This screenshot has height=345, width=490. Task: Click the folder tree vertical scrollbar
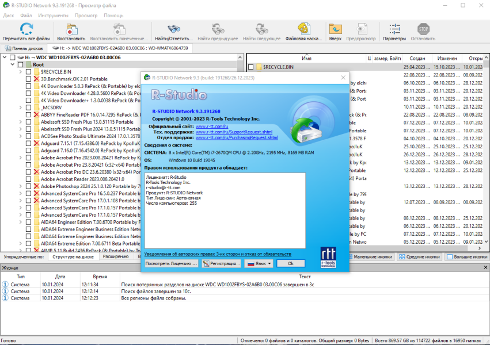click(x=240, y=153)
